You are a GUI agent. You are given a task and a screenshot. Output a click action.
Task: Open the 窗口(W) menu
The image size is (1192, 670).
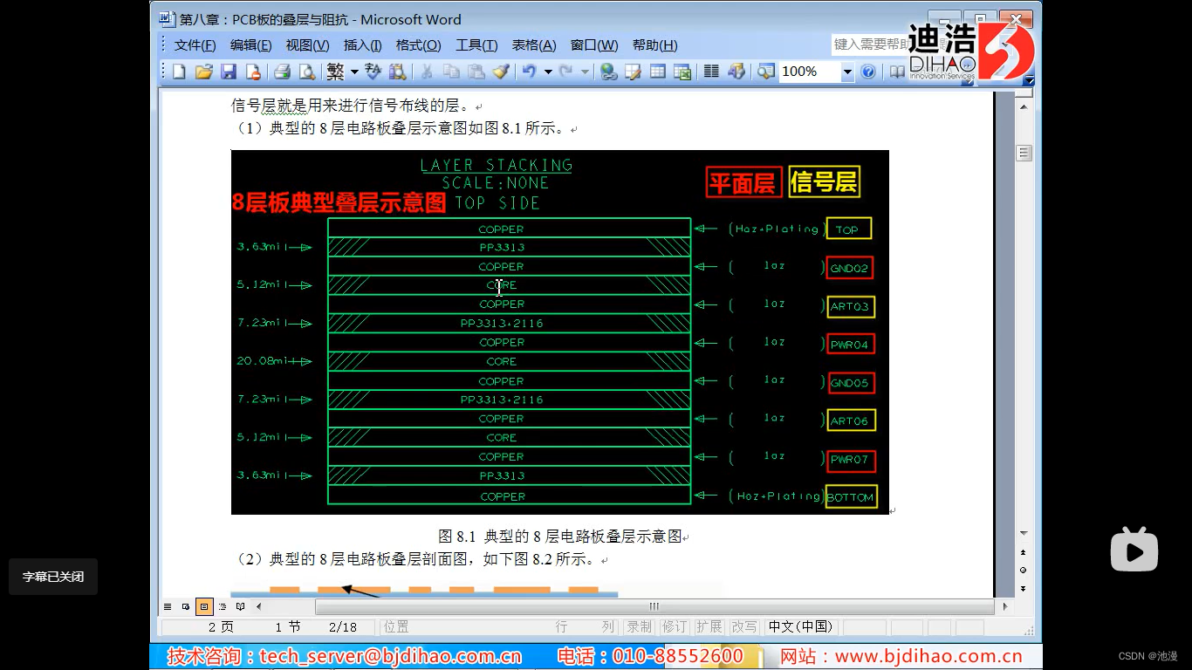point(593,45)
